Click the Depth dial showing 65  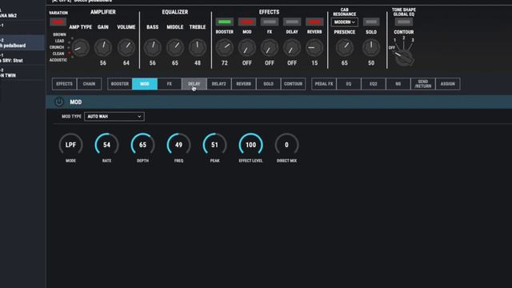click(142, 145)
